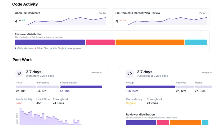
Task: Click the Merged W/O Review red trend arrow
Action: pos(120,21)
